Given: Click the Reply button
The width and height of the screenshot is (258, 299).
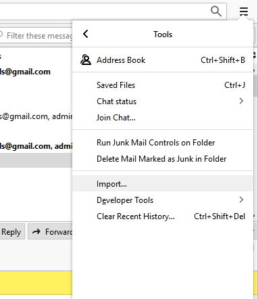Looking at the screenshot, I should (11, 231).
